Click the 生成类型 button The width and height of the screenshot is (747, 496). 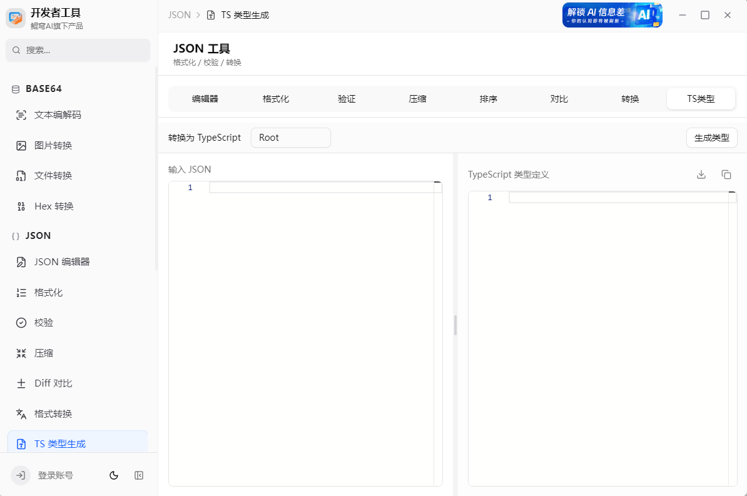point(711,138)
